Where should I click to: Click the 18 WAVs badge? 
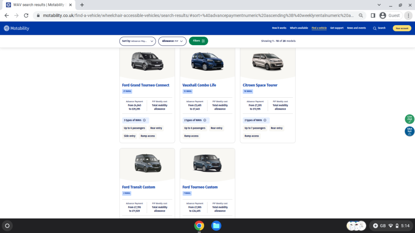pyautogui.click(x=248, y=91)
